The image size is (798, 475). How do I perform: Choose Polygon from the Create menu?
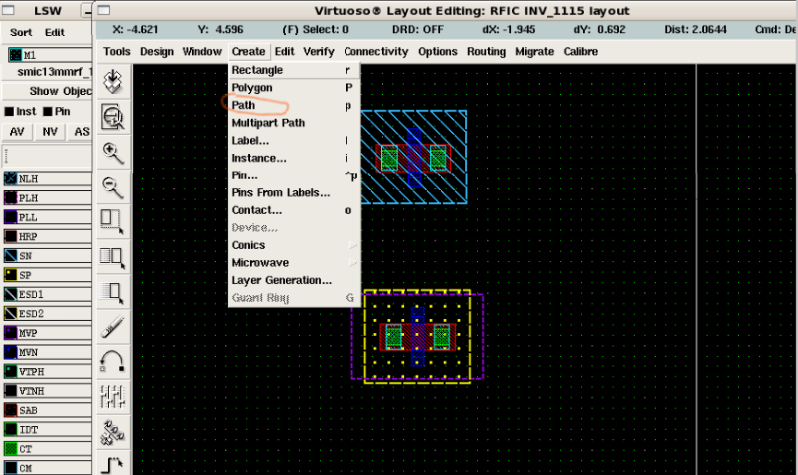[294, 88]
